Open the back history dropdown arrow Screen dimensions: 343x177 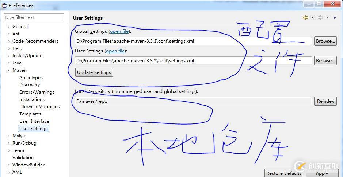(313, 17)
